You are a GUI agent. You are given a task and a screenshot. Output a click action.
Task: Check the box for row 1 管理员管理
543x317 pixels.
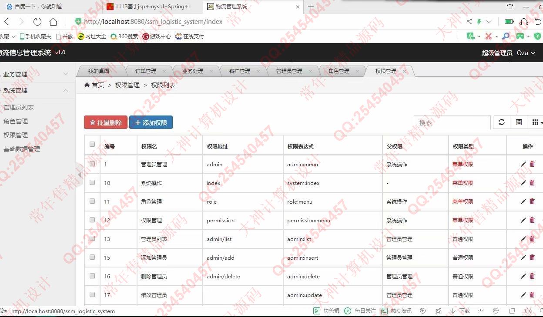click(92, 164)
